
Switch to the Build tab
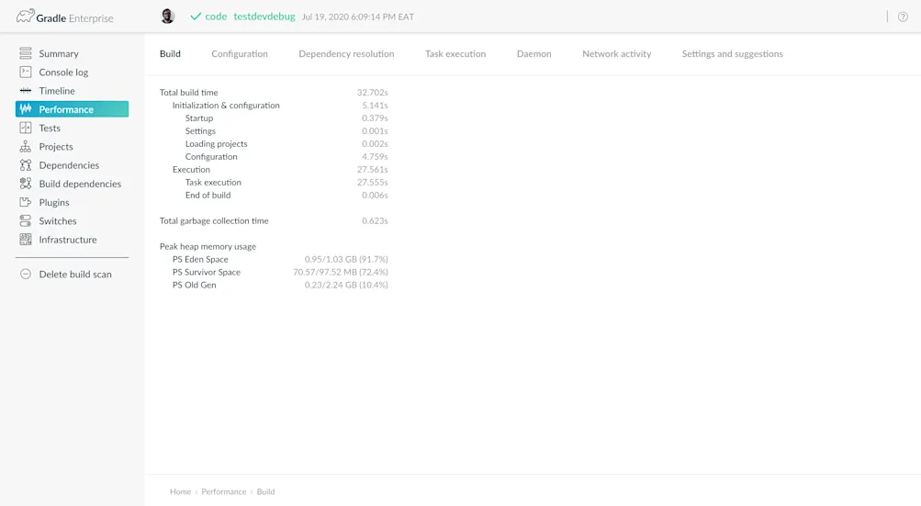[x=171, y=53]
